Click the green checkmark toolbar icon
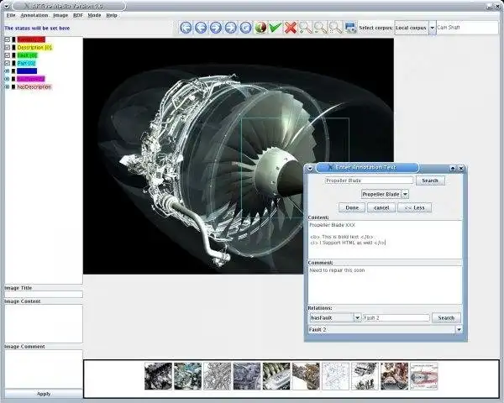 [276, 28]
